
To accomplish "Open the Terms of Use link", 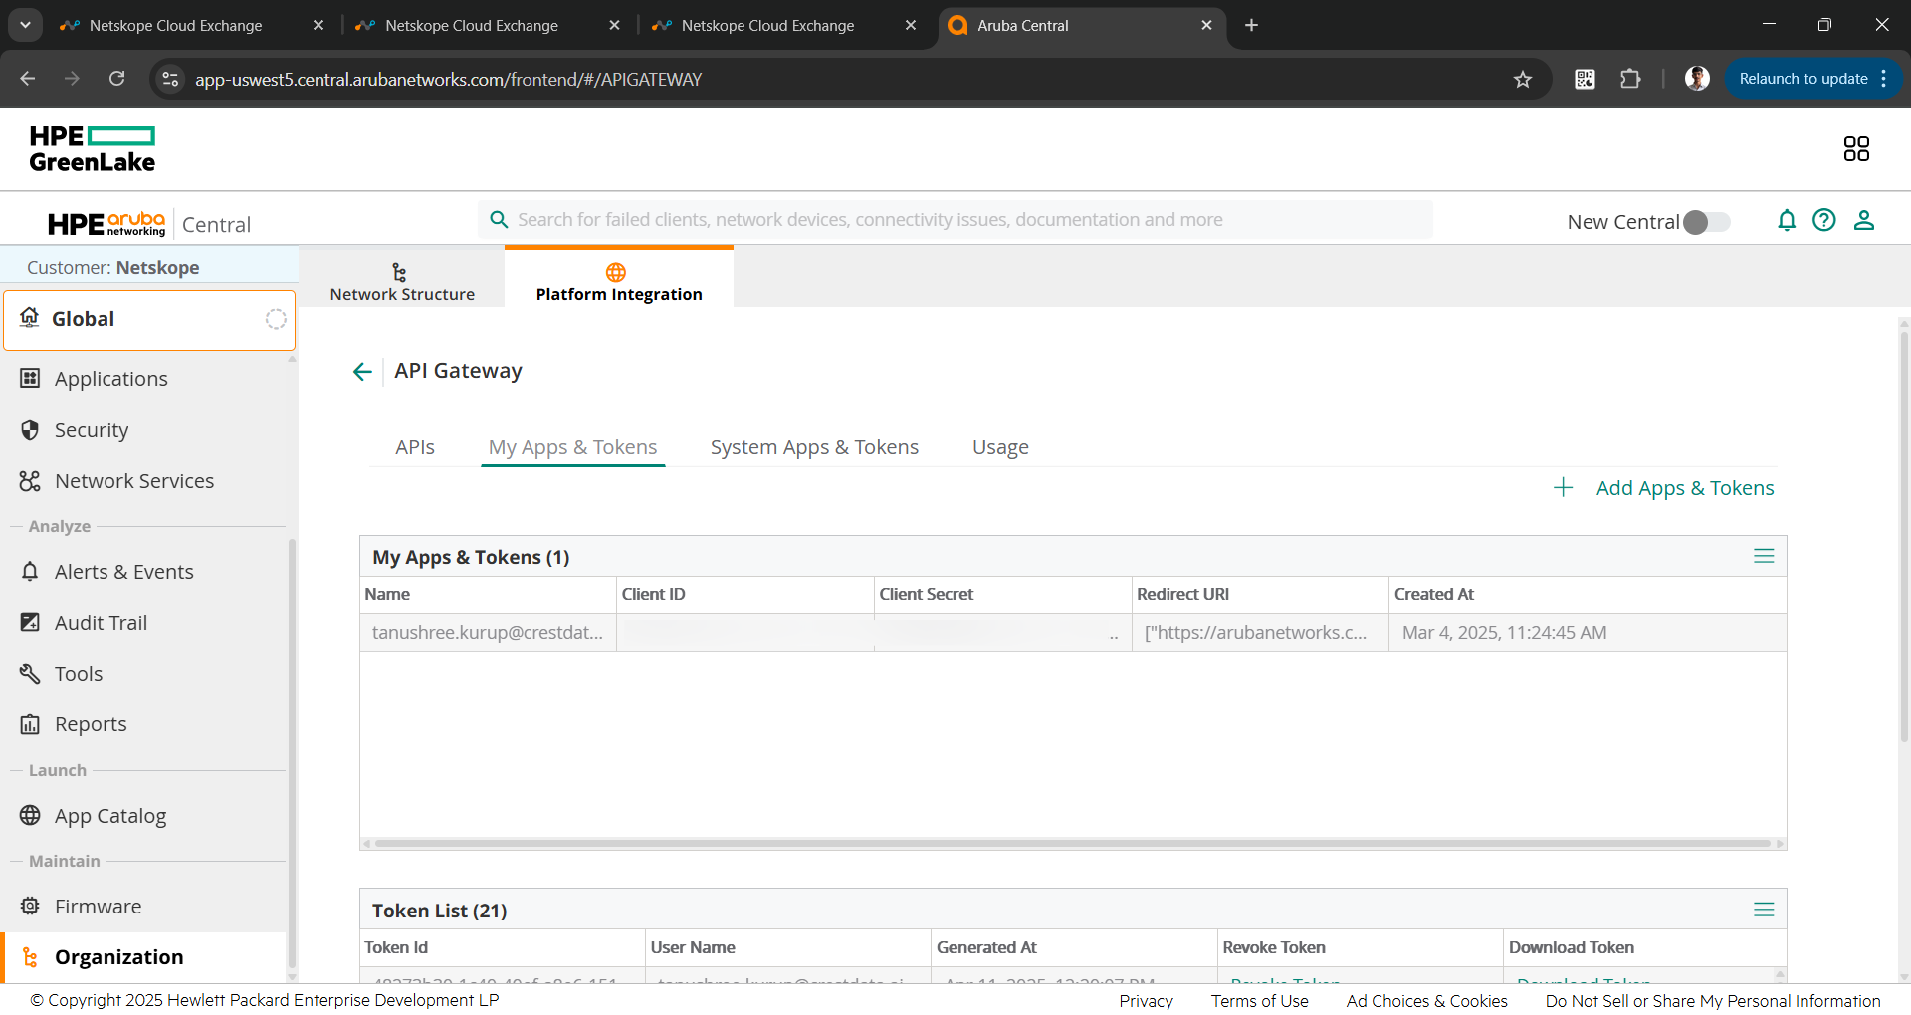I will pyautogui.click(x=1260, y=1001).
